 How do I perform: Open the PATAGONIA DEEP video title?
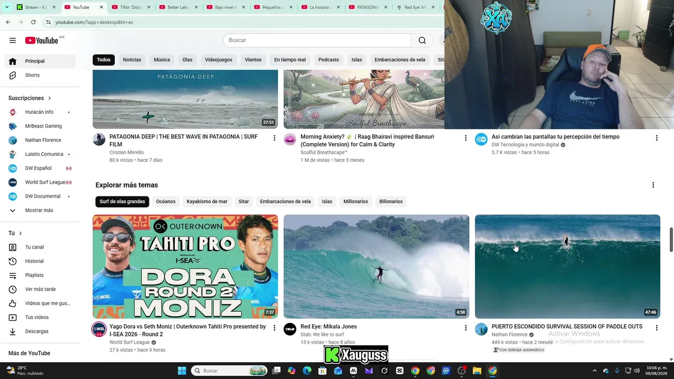[x=183, y=141]
